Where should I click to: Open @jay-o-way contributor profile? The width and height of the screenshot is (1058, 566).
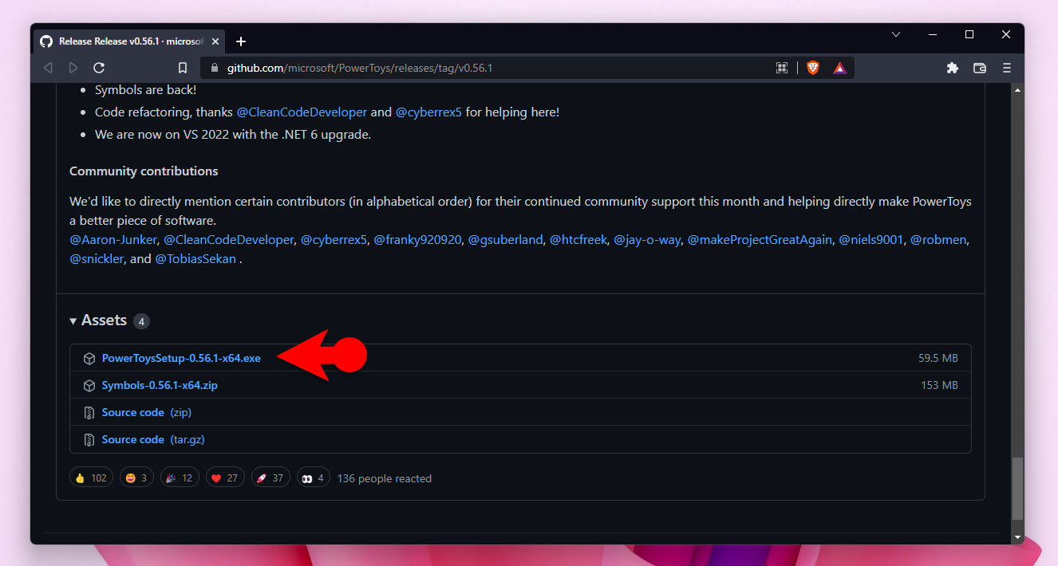point(647,239)
